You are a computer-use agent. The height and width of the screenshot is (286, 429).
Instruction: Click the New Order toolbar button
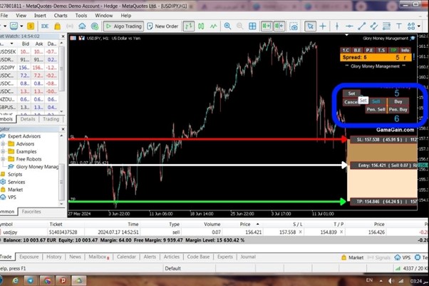pyautogui.click(x=162, y=26)
